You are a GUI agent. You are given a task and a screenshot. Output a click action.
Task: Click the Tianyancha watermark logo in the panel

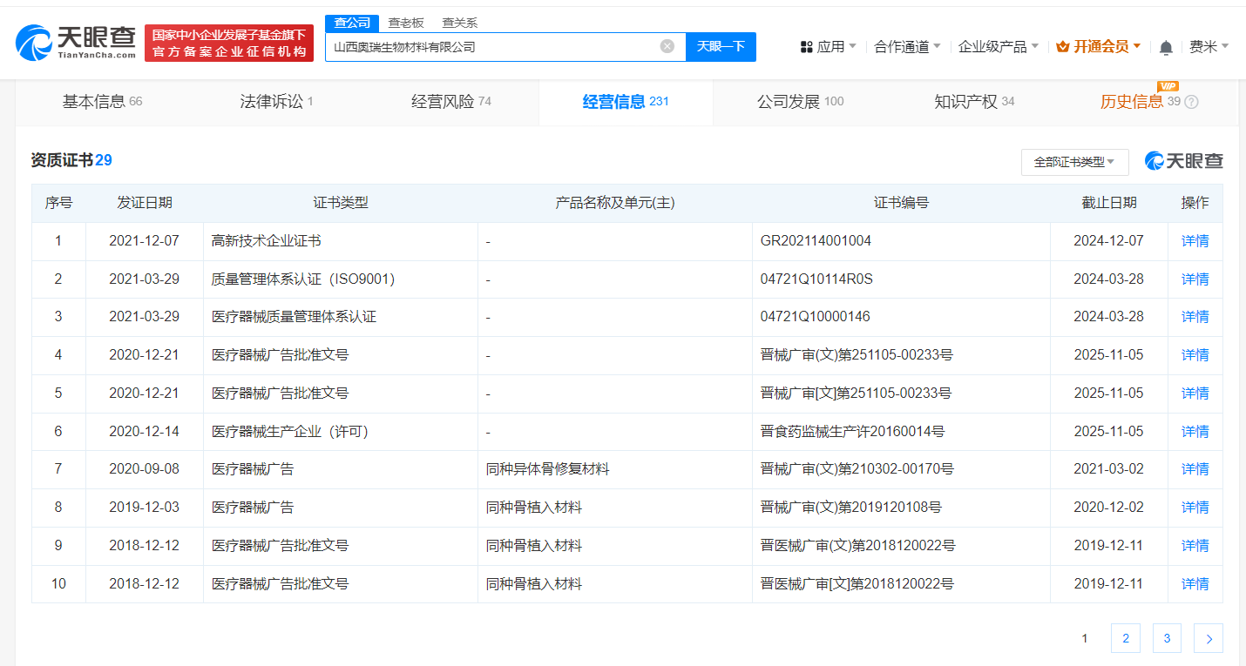1183,160
